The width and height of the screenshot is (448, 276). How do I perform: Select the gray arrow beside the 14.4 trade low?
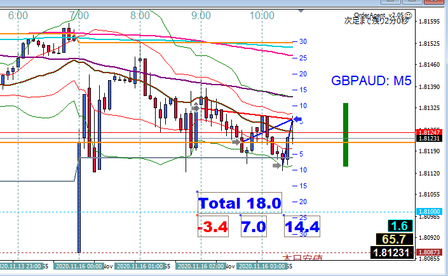pyautogui.click(x=277, y=165)
